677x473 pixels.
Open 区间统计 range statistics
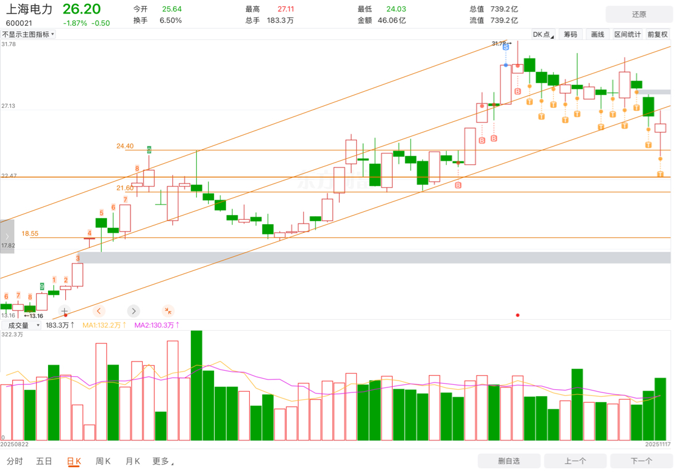[628, 34]
